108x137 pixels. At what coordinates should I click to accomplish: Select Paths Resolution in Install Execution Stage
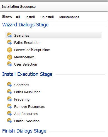point(27,92)
